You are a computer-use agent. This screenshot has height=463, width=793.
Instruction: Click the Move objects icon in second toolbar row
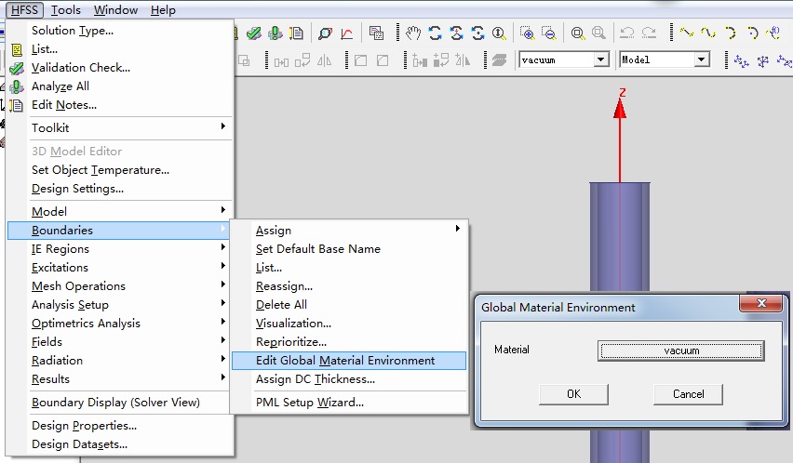pyautogui.click(x=282, y=61)
